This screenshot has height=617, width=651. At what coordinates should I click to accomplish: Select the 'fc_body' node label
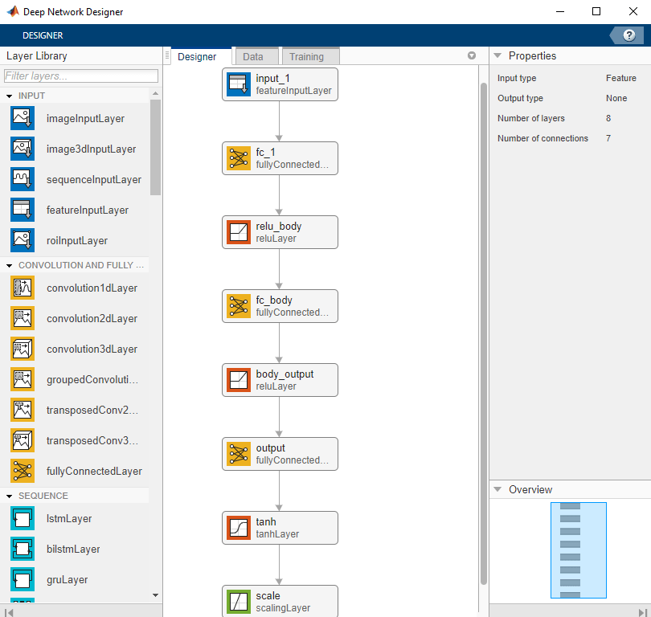pyautogui.click(x=274, y=300)
